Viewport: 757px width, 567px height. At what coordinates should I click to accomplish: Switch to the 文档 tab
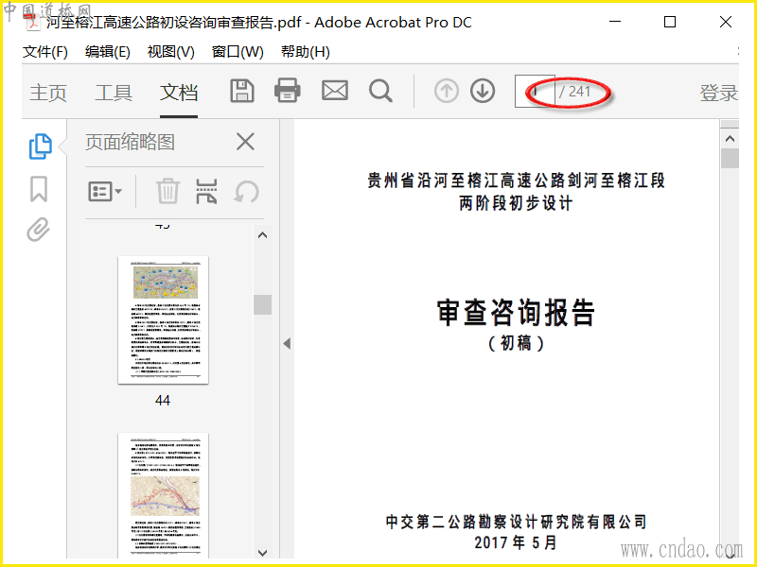179,92
